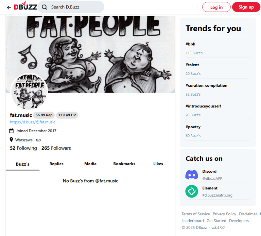Image resolution: width=261 pixels, height=236 pixels.
Task: Open the Discord logo icon
Action: (192, 175)
